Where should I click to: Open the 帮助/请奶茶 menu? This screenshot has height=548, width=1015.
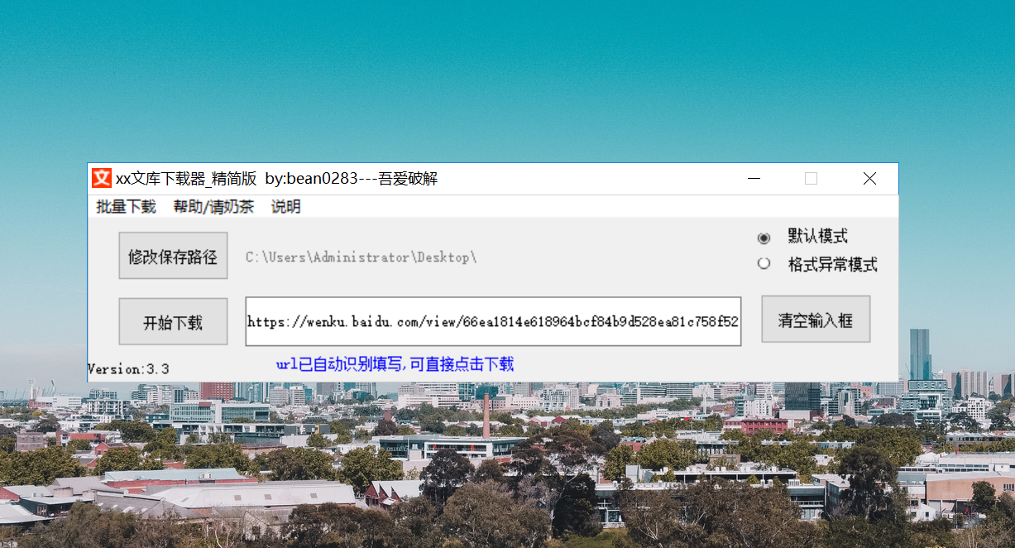pos(213,207)
